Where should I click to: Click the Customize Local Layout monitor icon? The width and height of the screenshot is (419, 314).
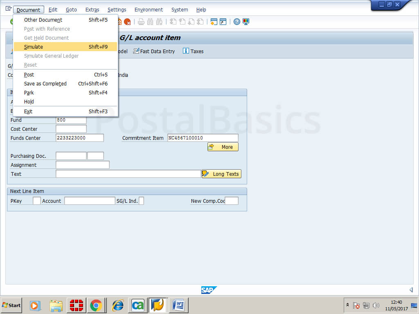[246, 22]
